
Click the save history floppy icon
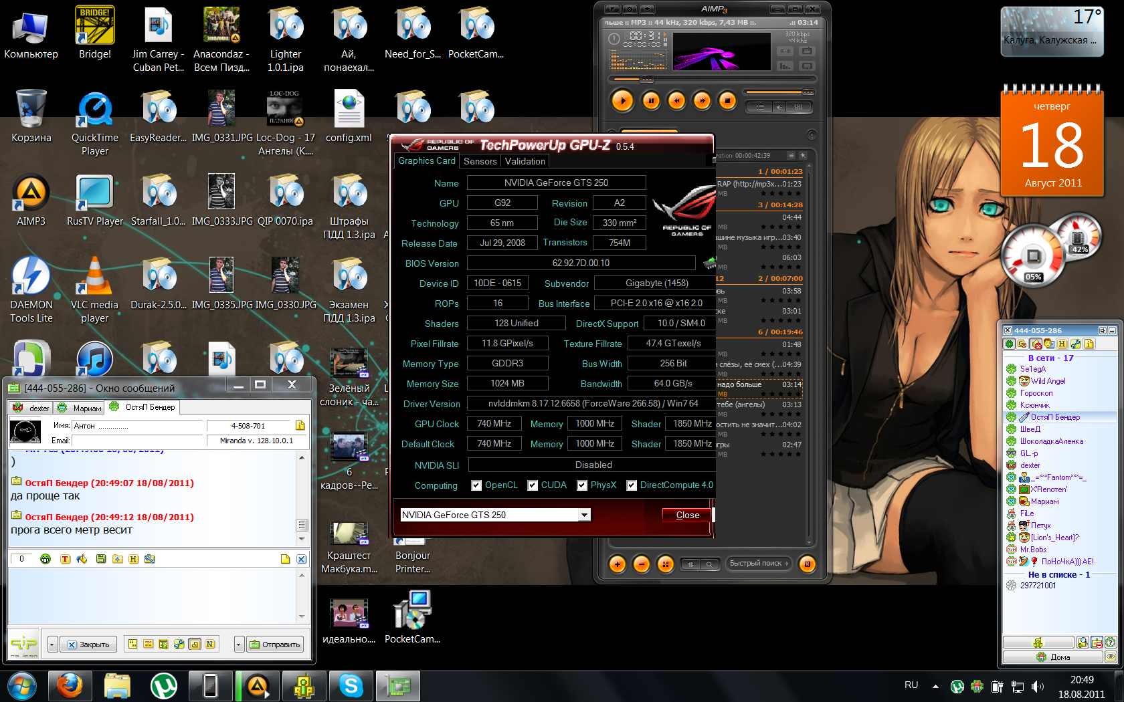pos(101,559)
